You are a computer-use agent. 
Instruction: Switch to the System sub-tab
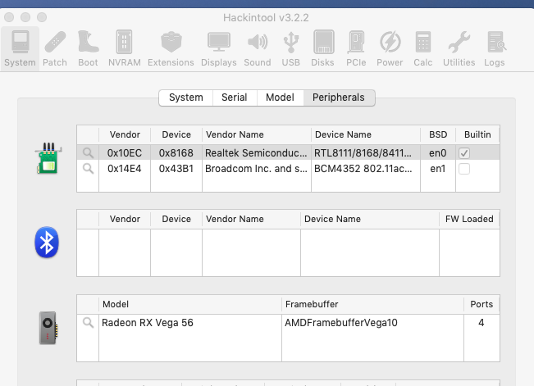coord(186,98)
